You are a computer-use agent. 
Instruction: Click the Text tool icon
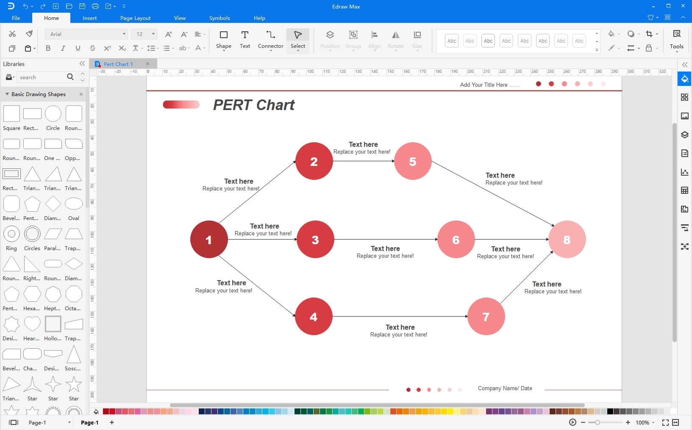coord(245,35)
